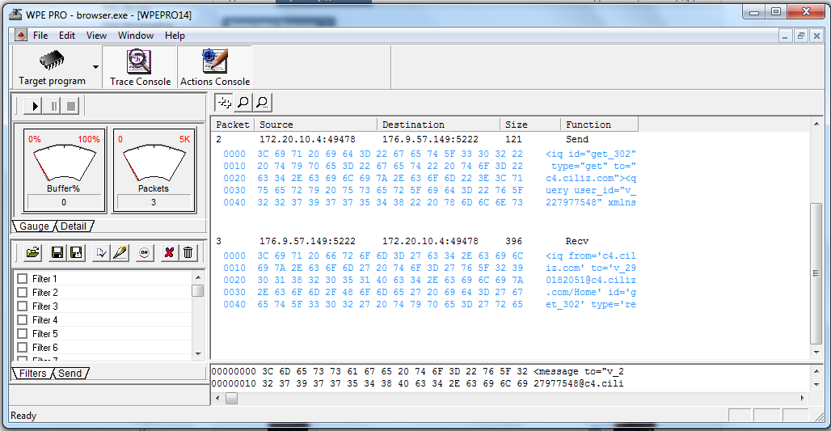The height and width of the screenshot is (431, 831).
Task: Enable Filter 6 checkbox
Action: click(x=23, y=348)
